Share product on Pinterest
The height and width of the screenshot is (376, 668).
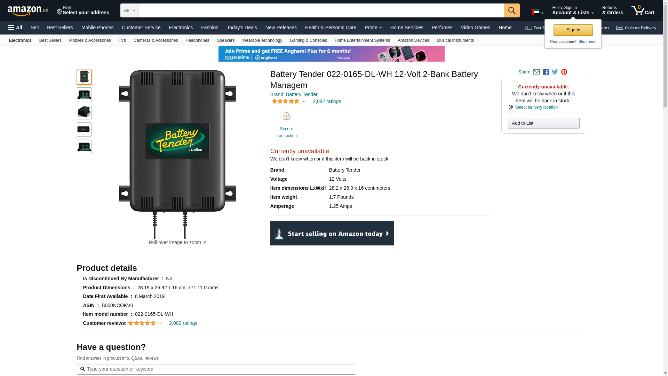pyautogui.click(x=564, y=72)
